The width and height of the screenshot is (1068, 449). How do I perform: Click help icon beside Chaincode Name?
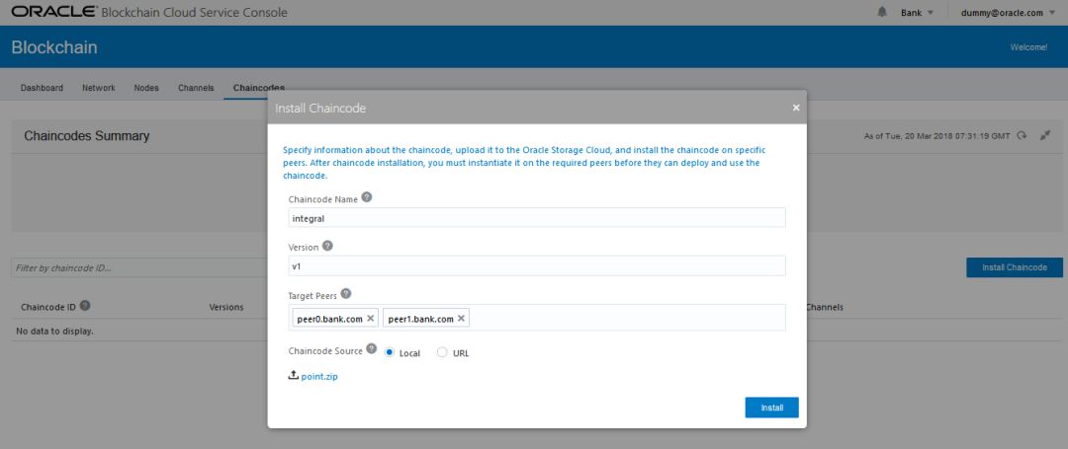[367, 197]
